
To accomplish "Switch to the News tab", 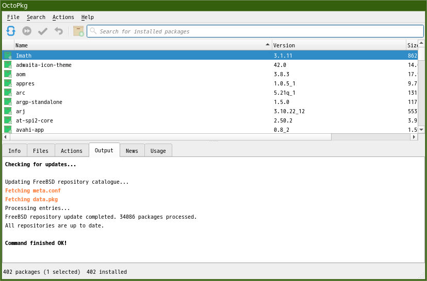I will click(132, 151).
